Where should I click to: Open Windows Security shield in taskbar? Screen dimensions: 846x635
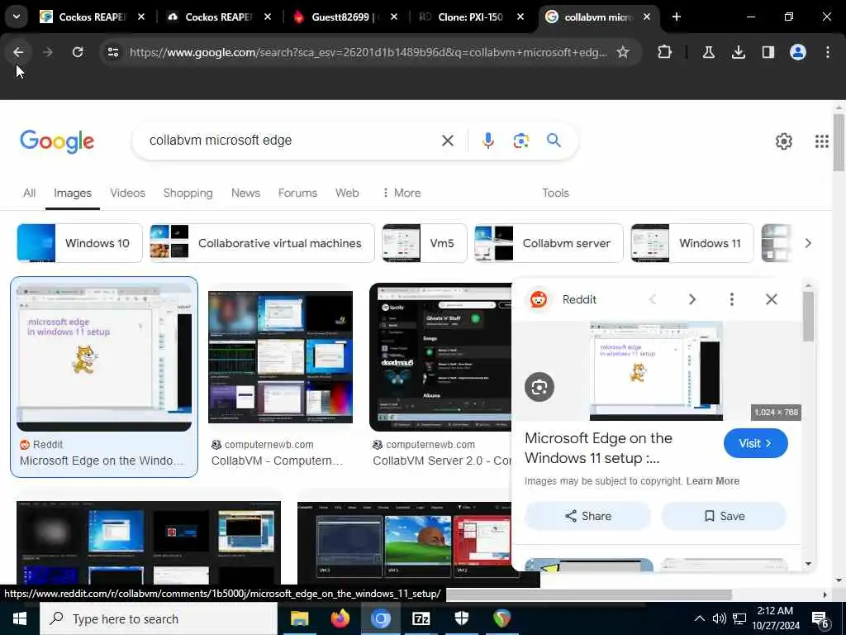point(461,618)
